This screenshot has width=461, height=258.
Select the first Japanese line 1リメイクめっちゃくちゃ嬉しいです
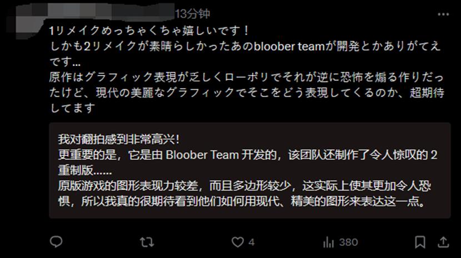coord(149,31)
